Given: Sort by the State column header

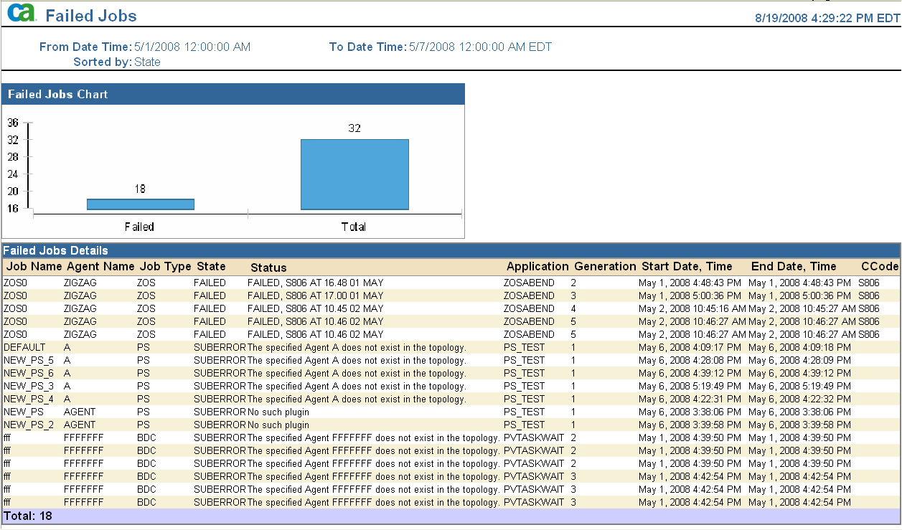Looking at the screenshot, I should point(211,267).
